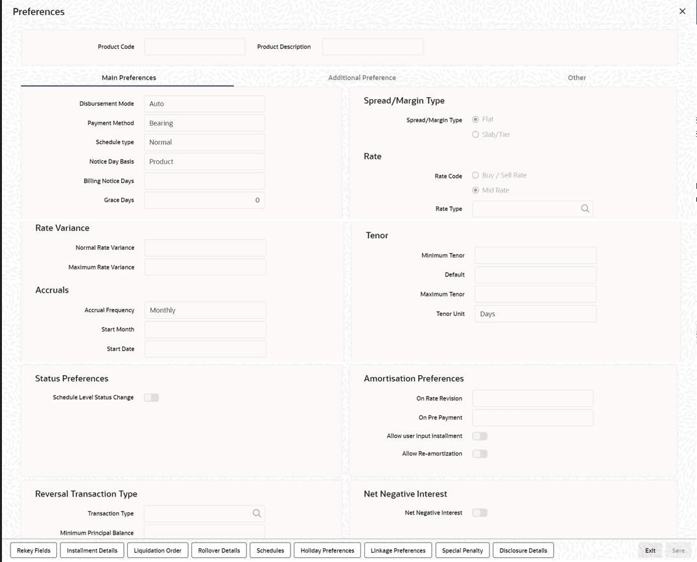The height and width of the screenshot is (562, 697).
Task: Toggle Schedule Level Status Change switch
Action: pyautogui.click(x=151, y=397)
